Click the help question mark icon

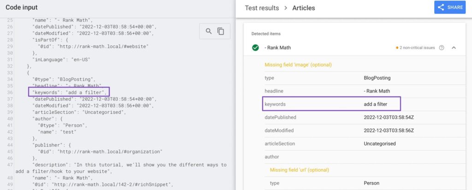click(x=442, y=48)
